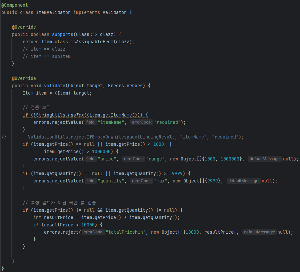This screenshot has width=300, height=272.
Task: Click isAssignableFrom in the return statement
Action: point(92,42)
